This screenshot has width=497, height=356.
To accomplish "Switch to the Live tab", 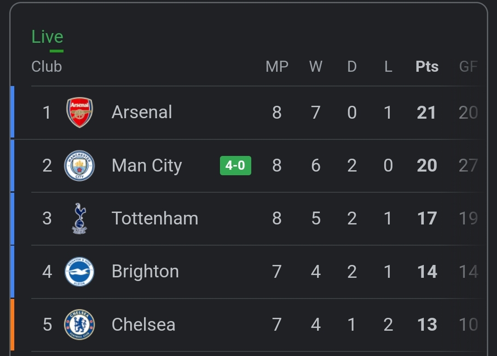I will pos(47,37).
